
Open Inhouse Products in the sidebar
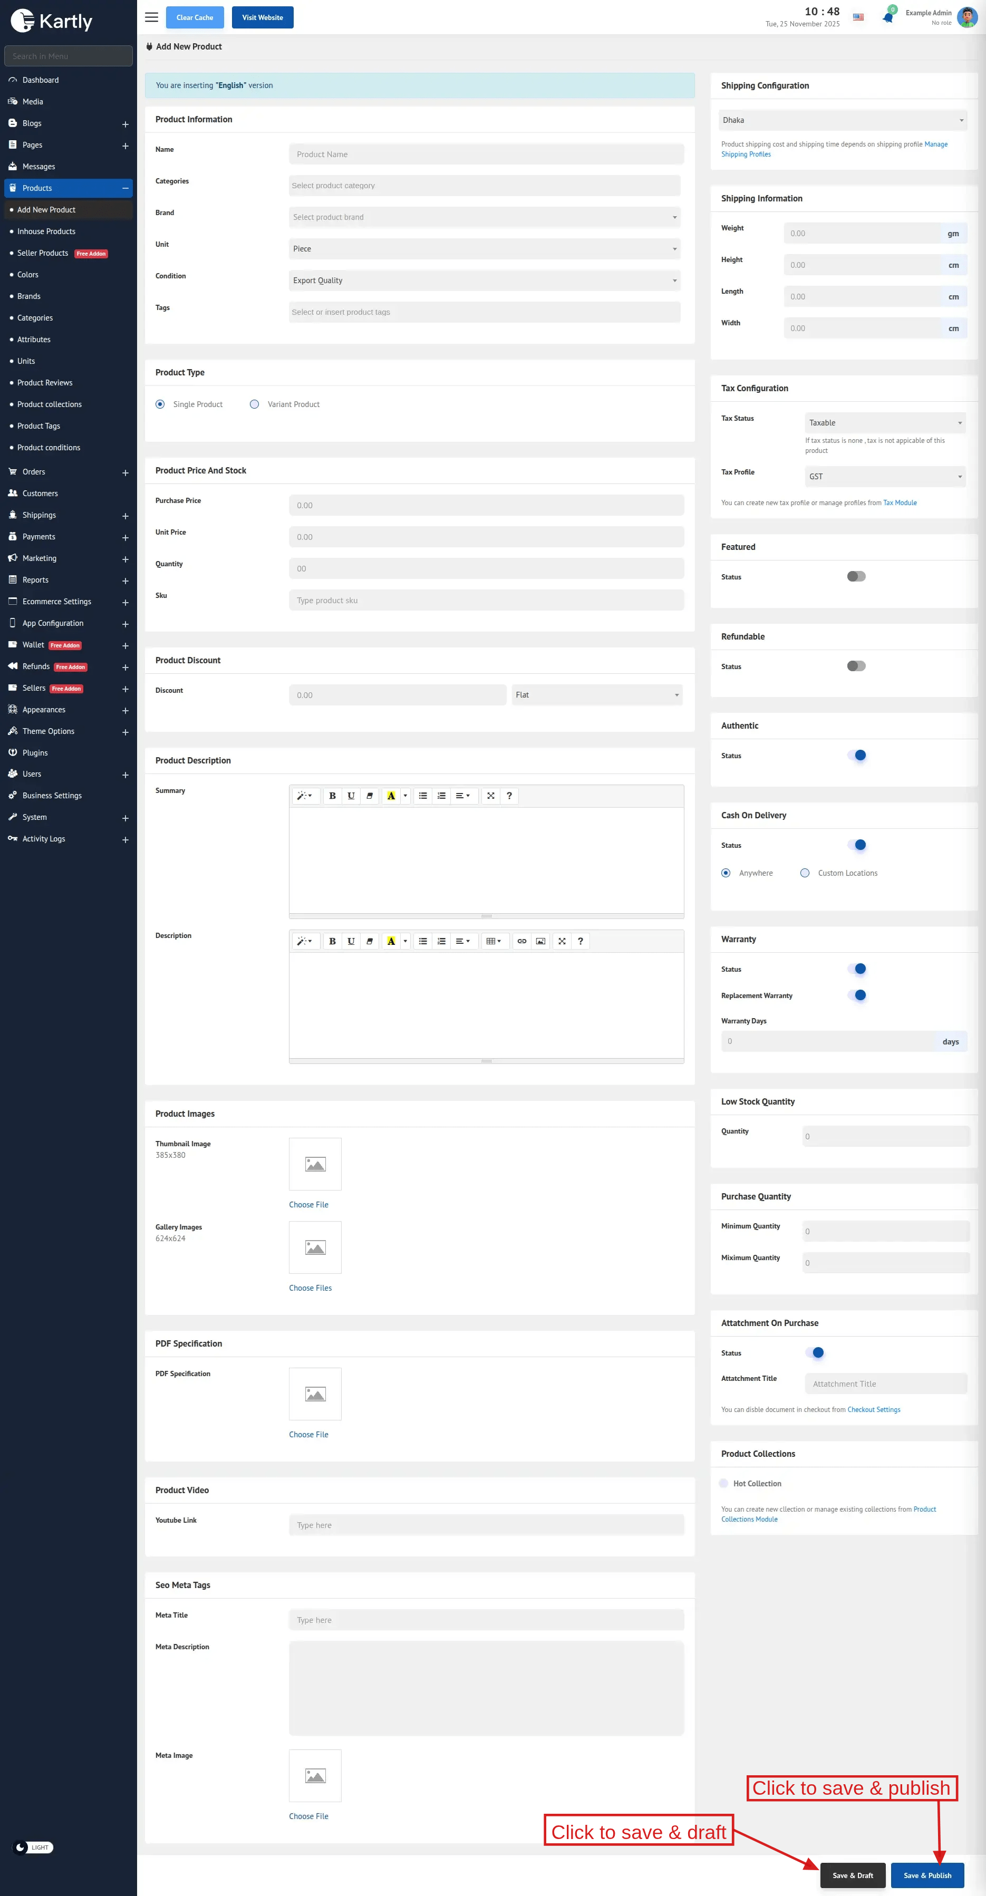(x=46, y=231)
